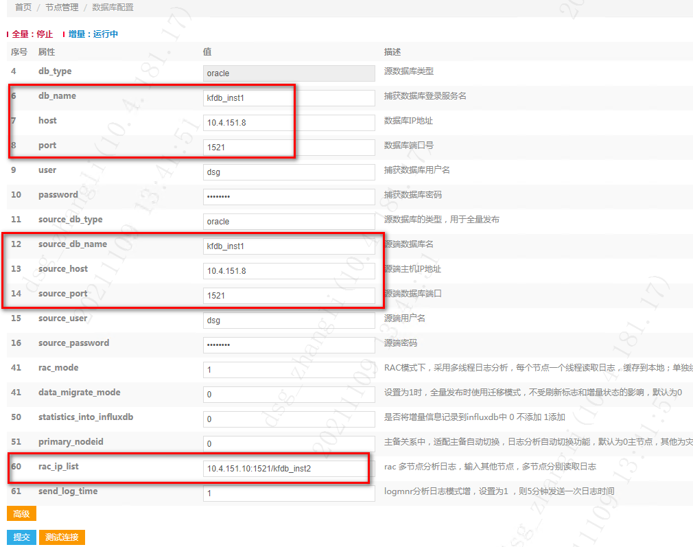Click the send_log_time input field

[288, 493]
